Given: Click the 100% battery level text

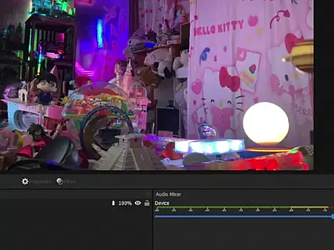Looking at the screenshot, I should pos(125,203).
